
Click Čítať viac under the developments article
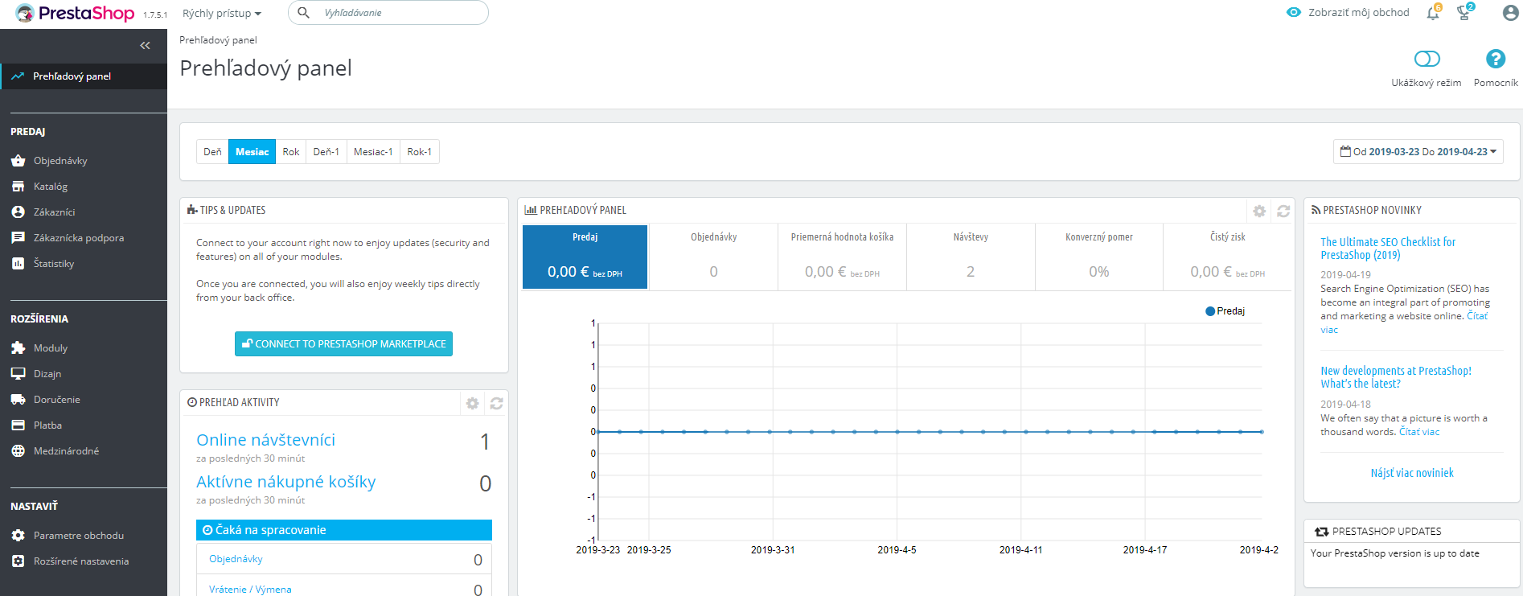(x=1419, y=432)
